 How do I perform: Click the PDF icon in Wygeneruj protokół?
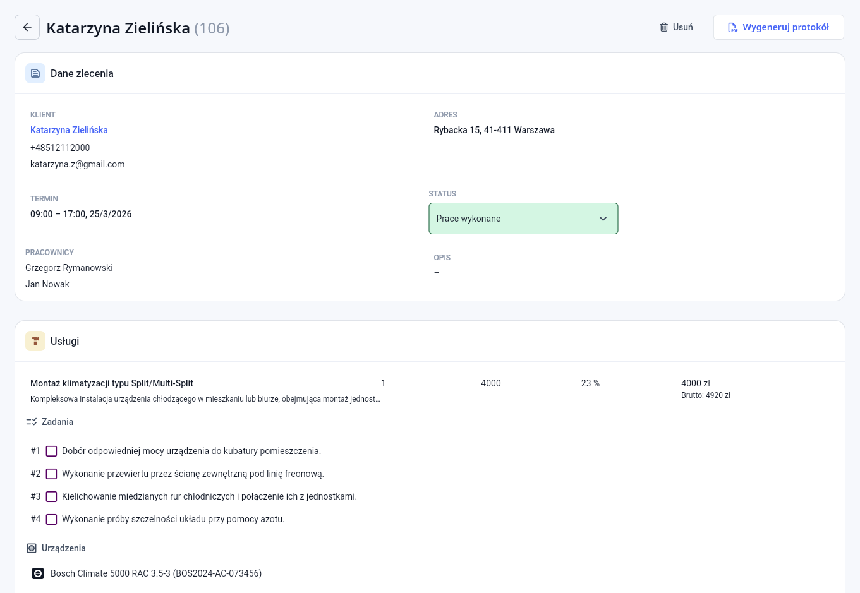[x=732, y=27]
